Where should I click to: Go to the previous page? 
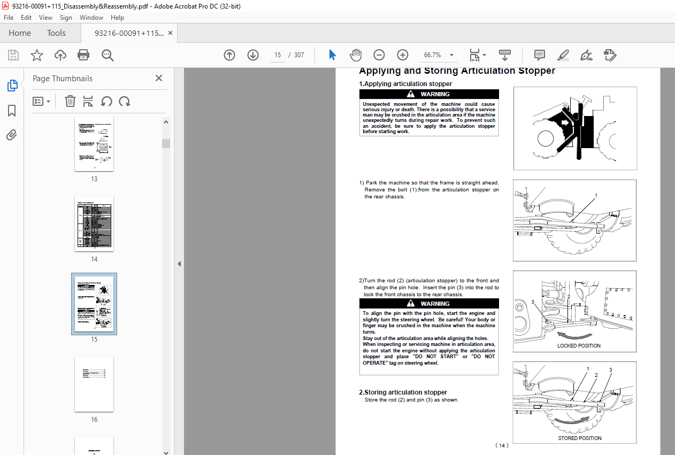229,55
